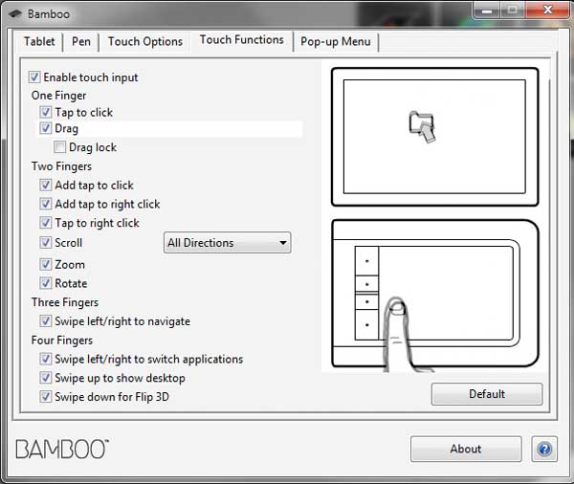
Task: Click the One Finger section label
Action: [58, 96]
